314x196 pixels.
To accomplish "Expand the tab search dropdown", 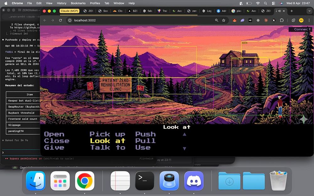I will (309, 11).
